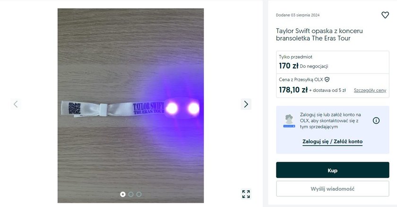
Task: Click the user avatar illustration in login box
Action: (x=289, y=121)
